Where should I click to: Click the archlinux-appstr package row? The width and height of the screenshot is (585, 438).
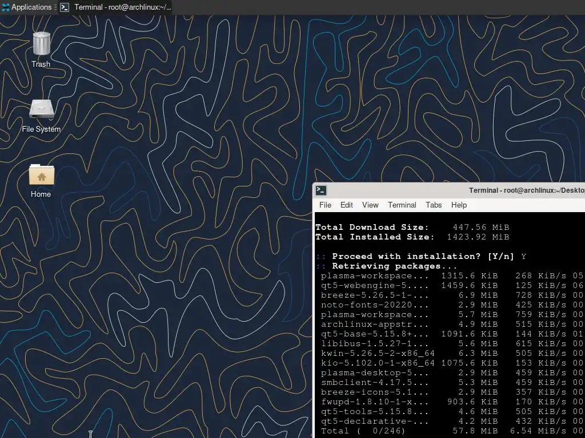(x=452, y=324)
